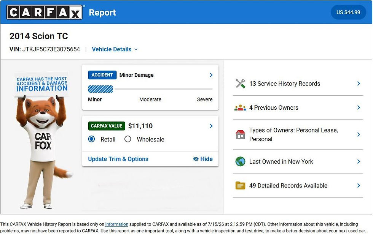
Task: Open 49 Detailed Records Available
Action: [288, 186]
